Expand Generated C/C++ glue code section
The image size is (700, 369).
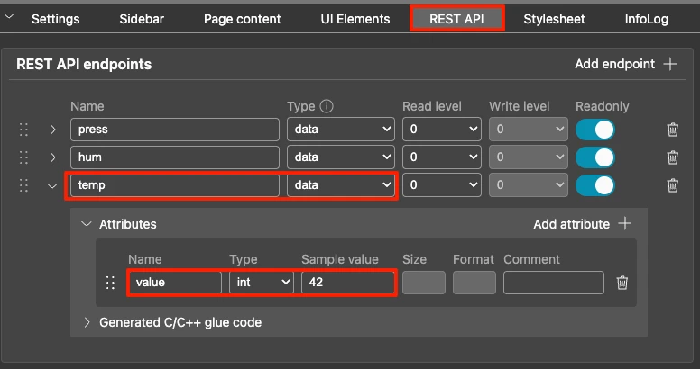coord(87,322)
